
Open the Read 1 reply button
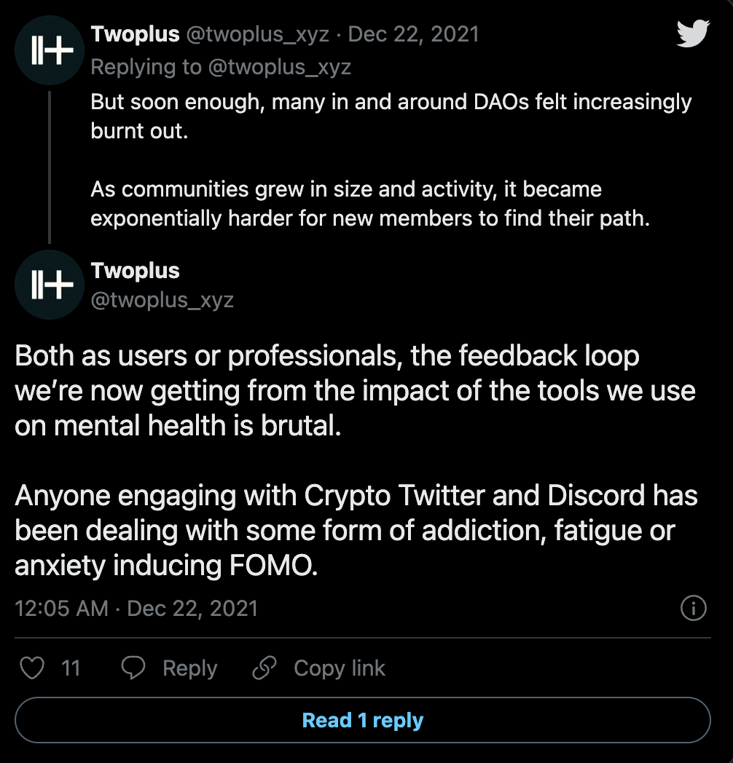(x=362, y=720)
